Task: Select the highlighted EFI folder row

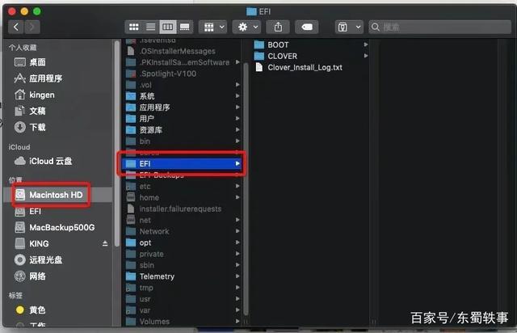Action: point(182,164)
